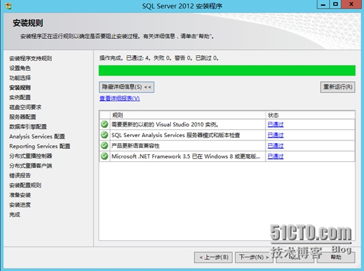This screenshot has width=364, height=271.
Task: Open help with 帮助 button
Action: pyautogui.click(x=336, y=257)
